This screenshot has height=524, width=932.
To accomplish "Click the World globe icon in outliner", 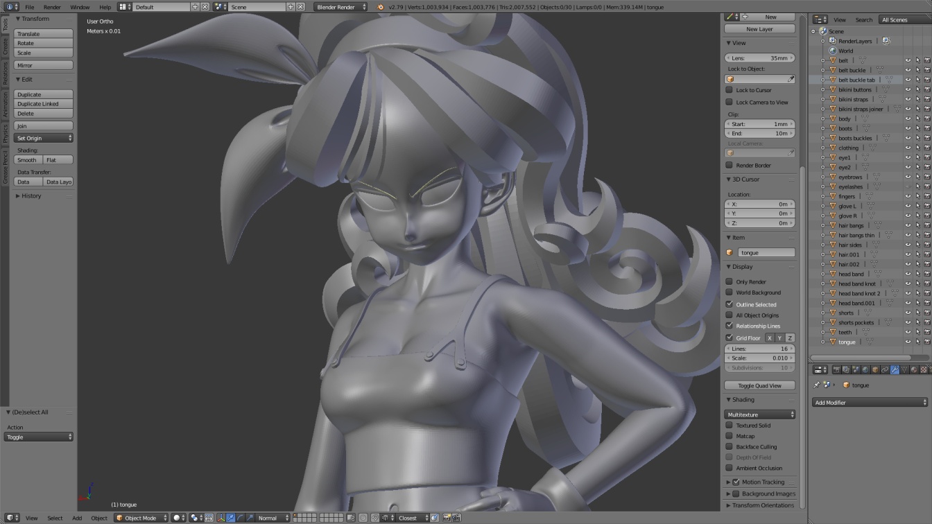I will (x=833, y=51).
